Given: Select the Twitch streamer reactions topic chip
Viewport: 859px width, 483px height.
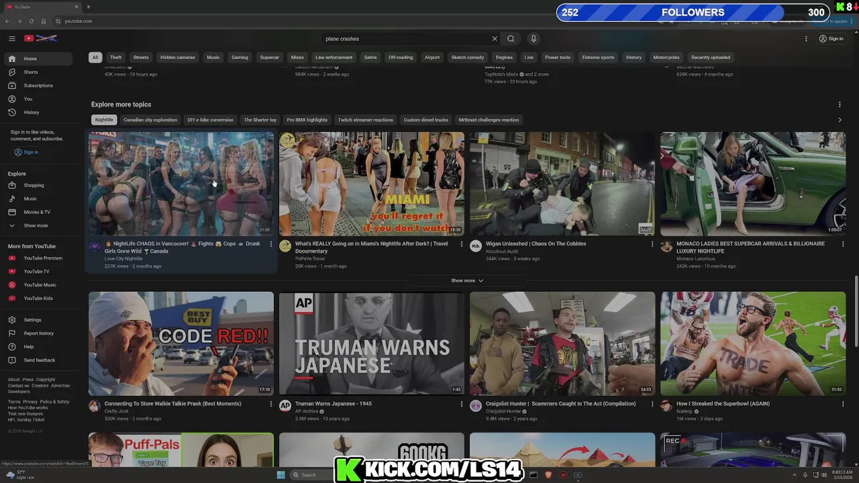Looking at the screenshot, I should click(366, 120).
